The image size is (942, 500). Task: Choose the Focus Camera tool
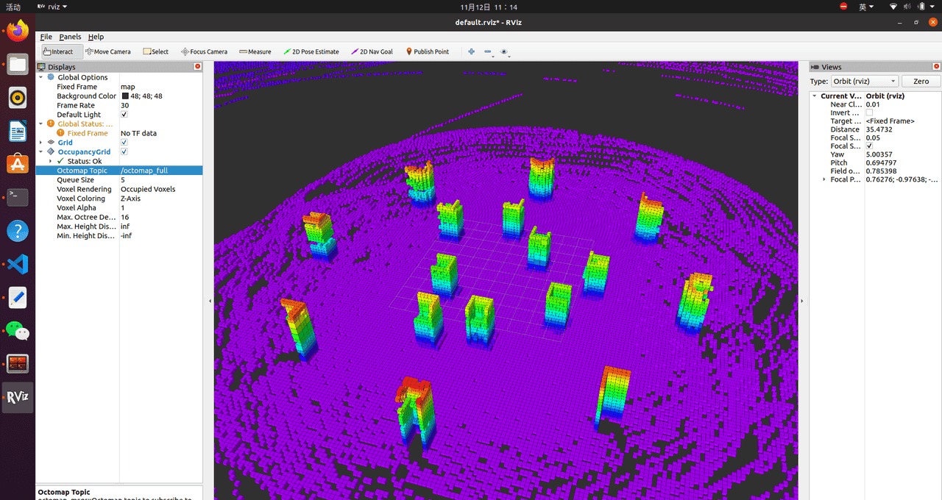point(204,51)
